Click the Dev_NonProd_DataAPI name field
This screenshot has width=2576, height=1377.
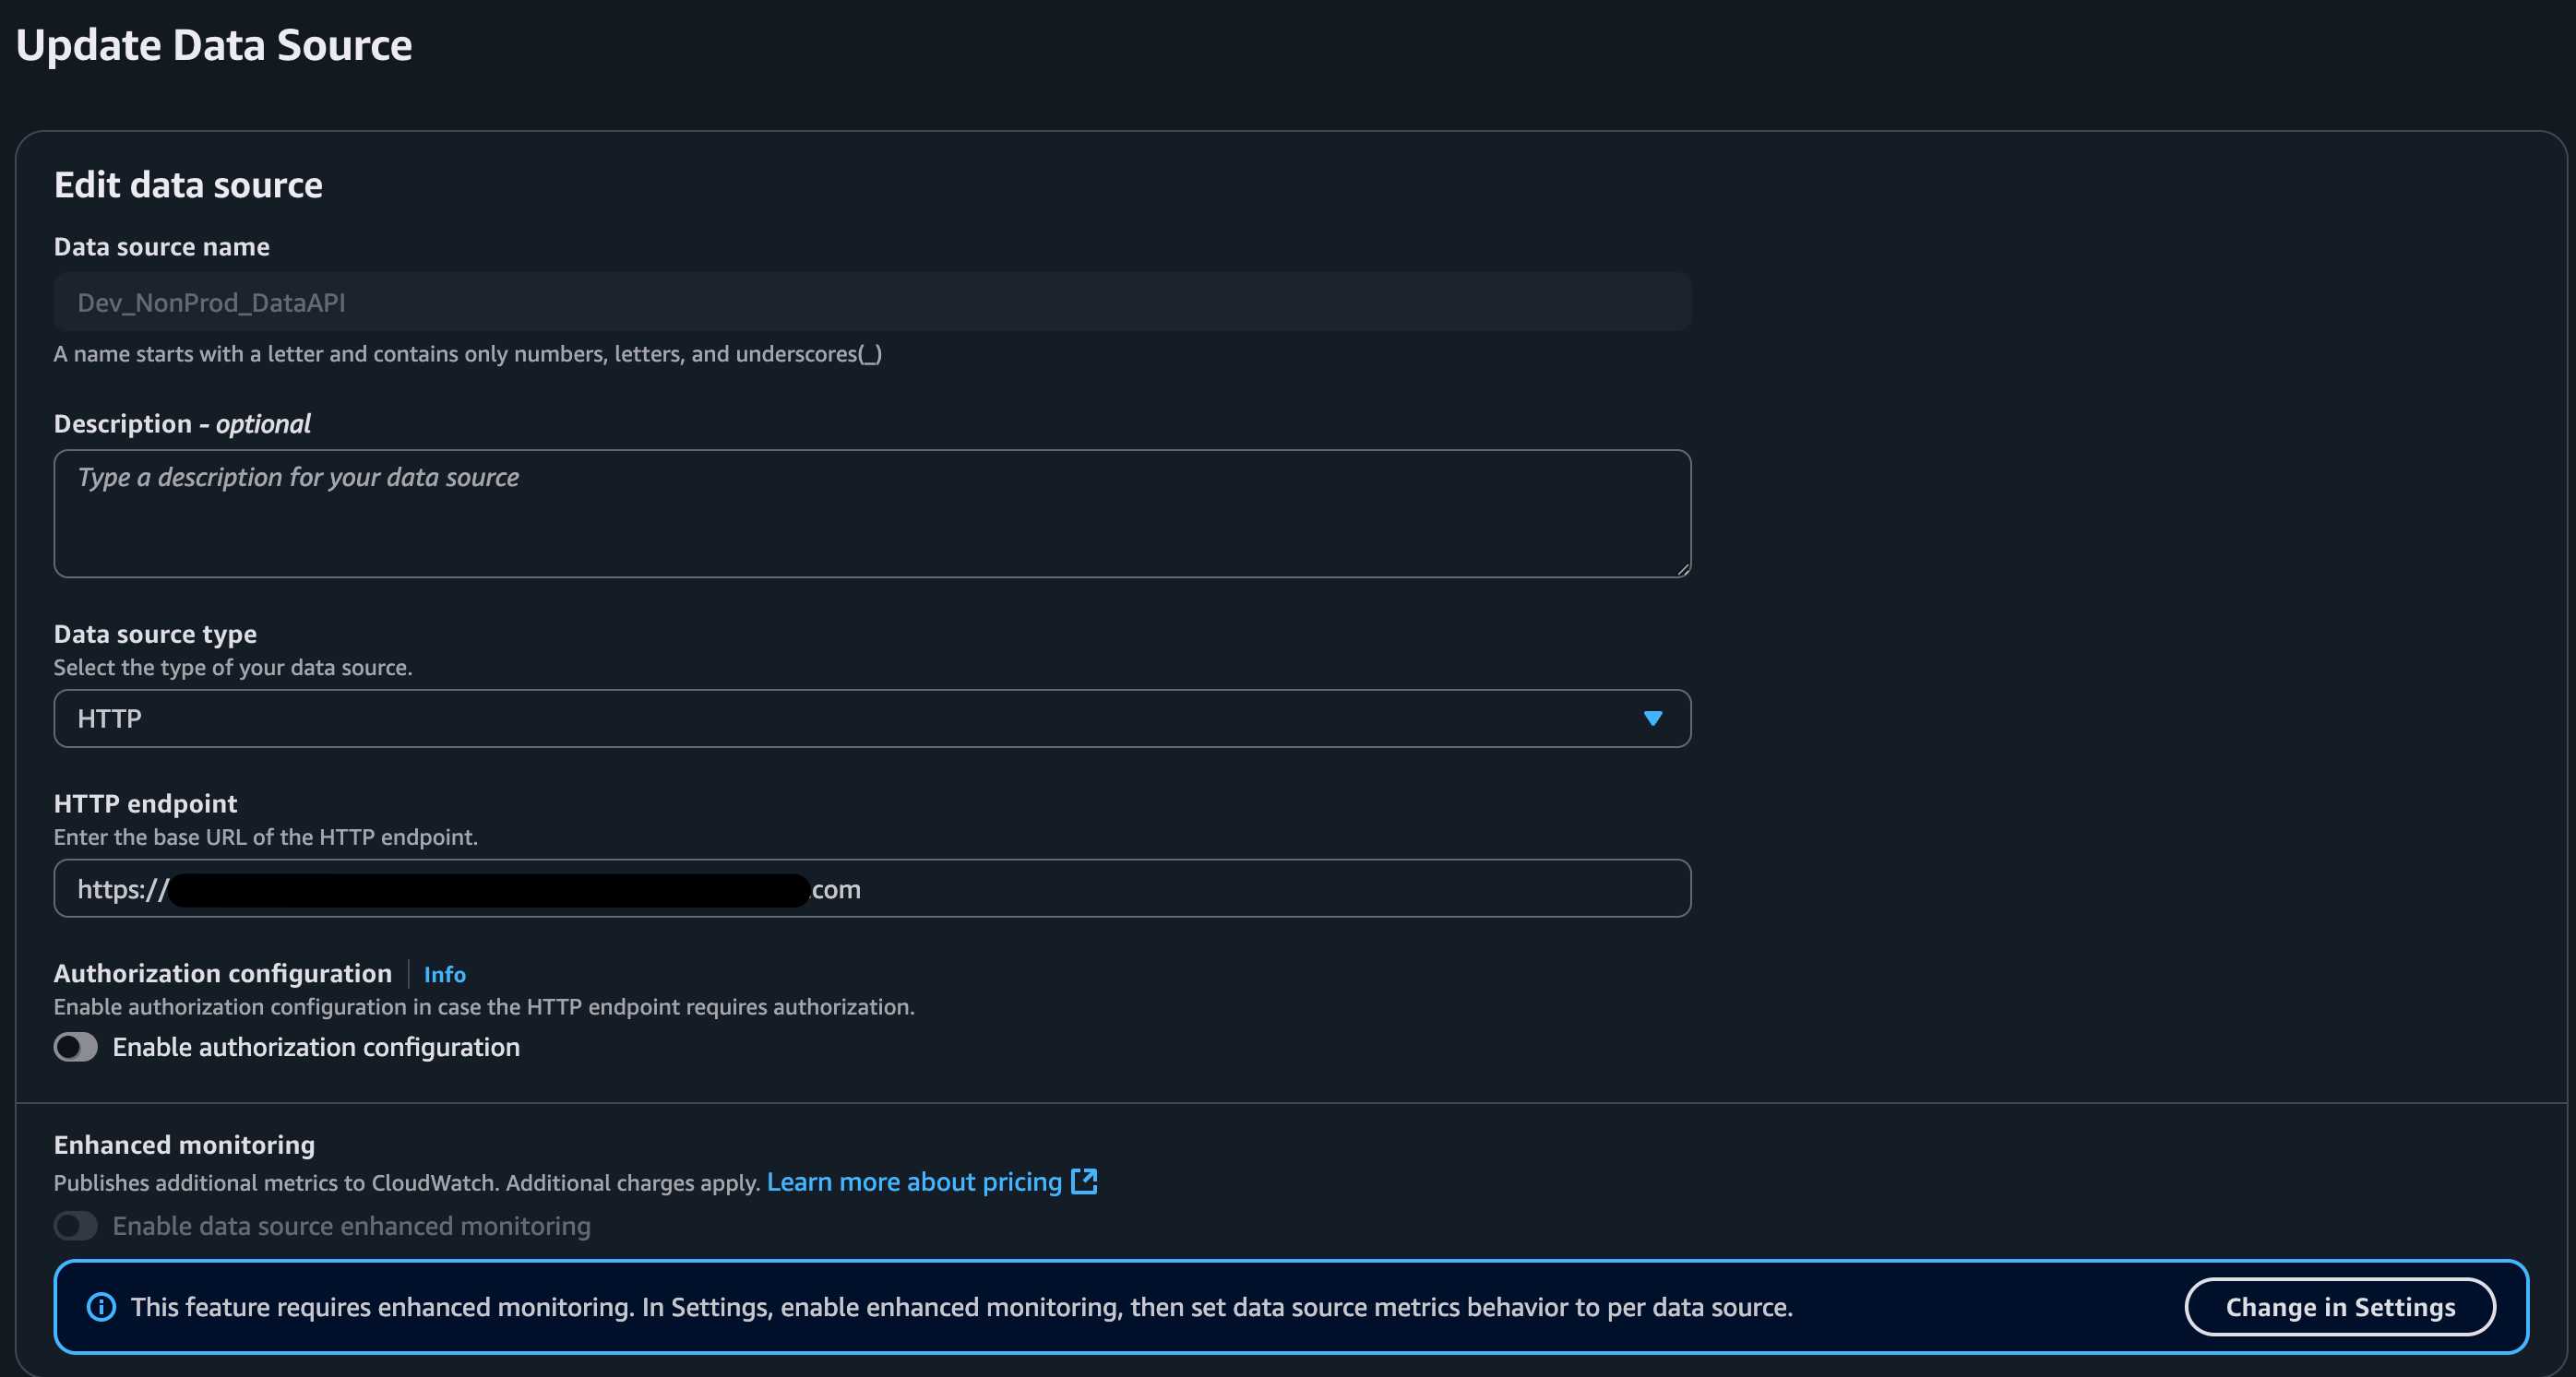[x=870, y=302]
